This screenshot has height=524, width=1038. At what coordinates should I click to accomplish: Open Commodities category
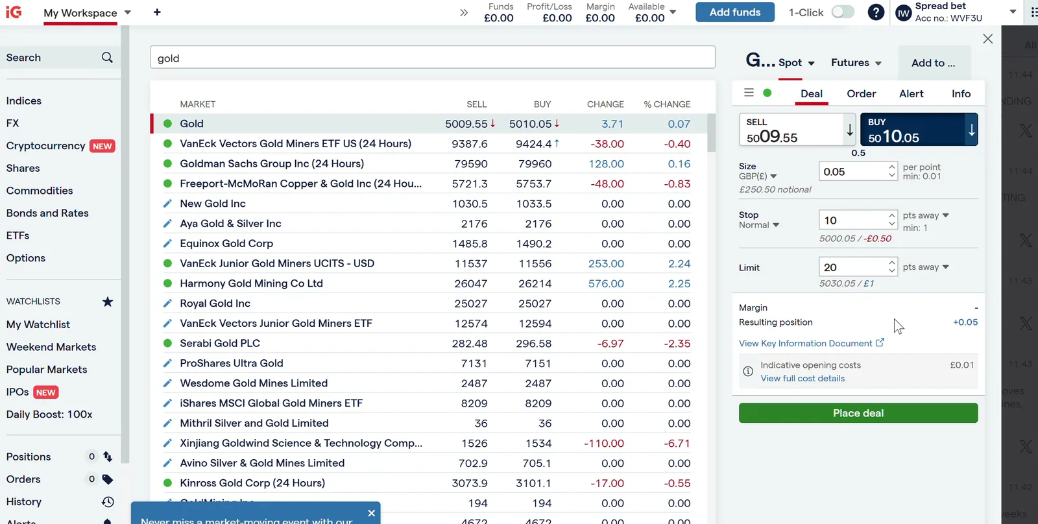(40, 191)
